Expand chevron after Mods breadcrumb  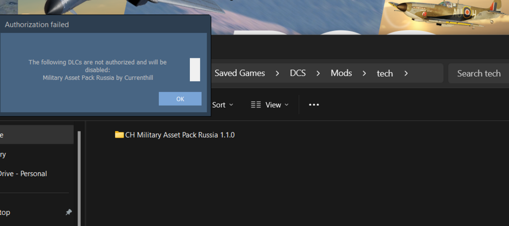[x=364, y=74]
